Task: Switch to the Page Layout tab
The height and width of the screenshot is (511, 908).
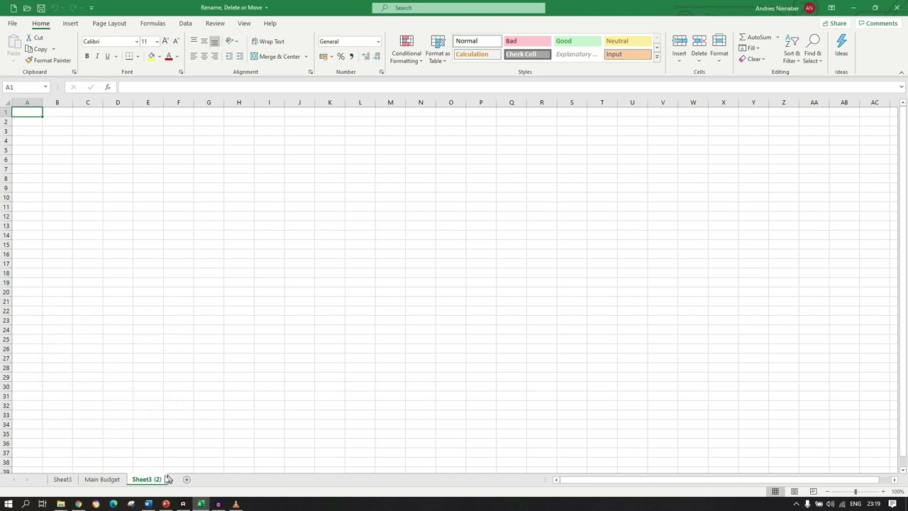Action: [109, 23]
